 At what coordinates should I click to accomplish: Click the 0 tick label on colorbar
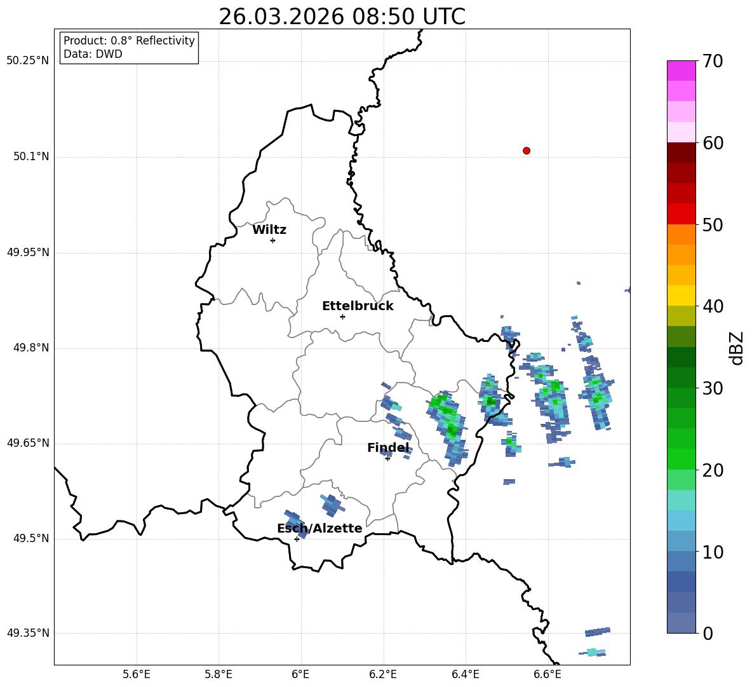(x=708, y=633)
